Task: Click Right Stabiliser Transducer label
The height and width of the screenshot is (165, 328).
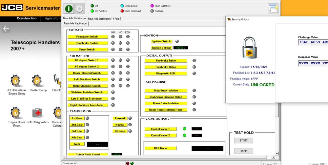Action: 88,105
